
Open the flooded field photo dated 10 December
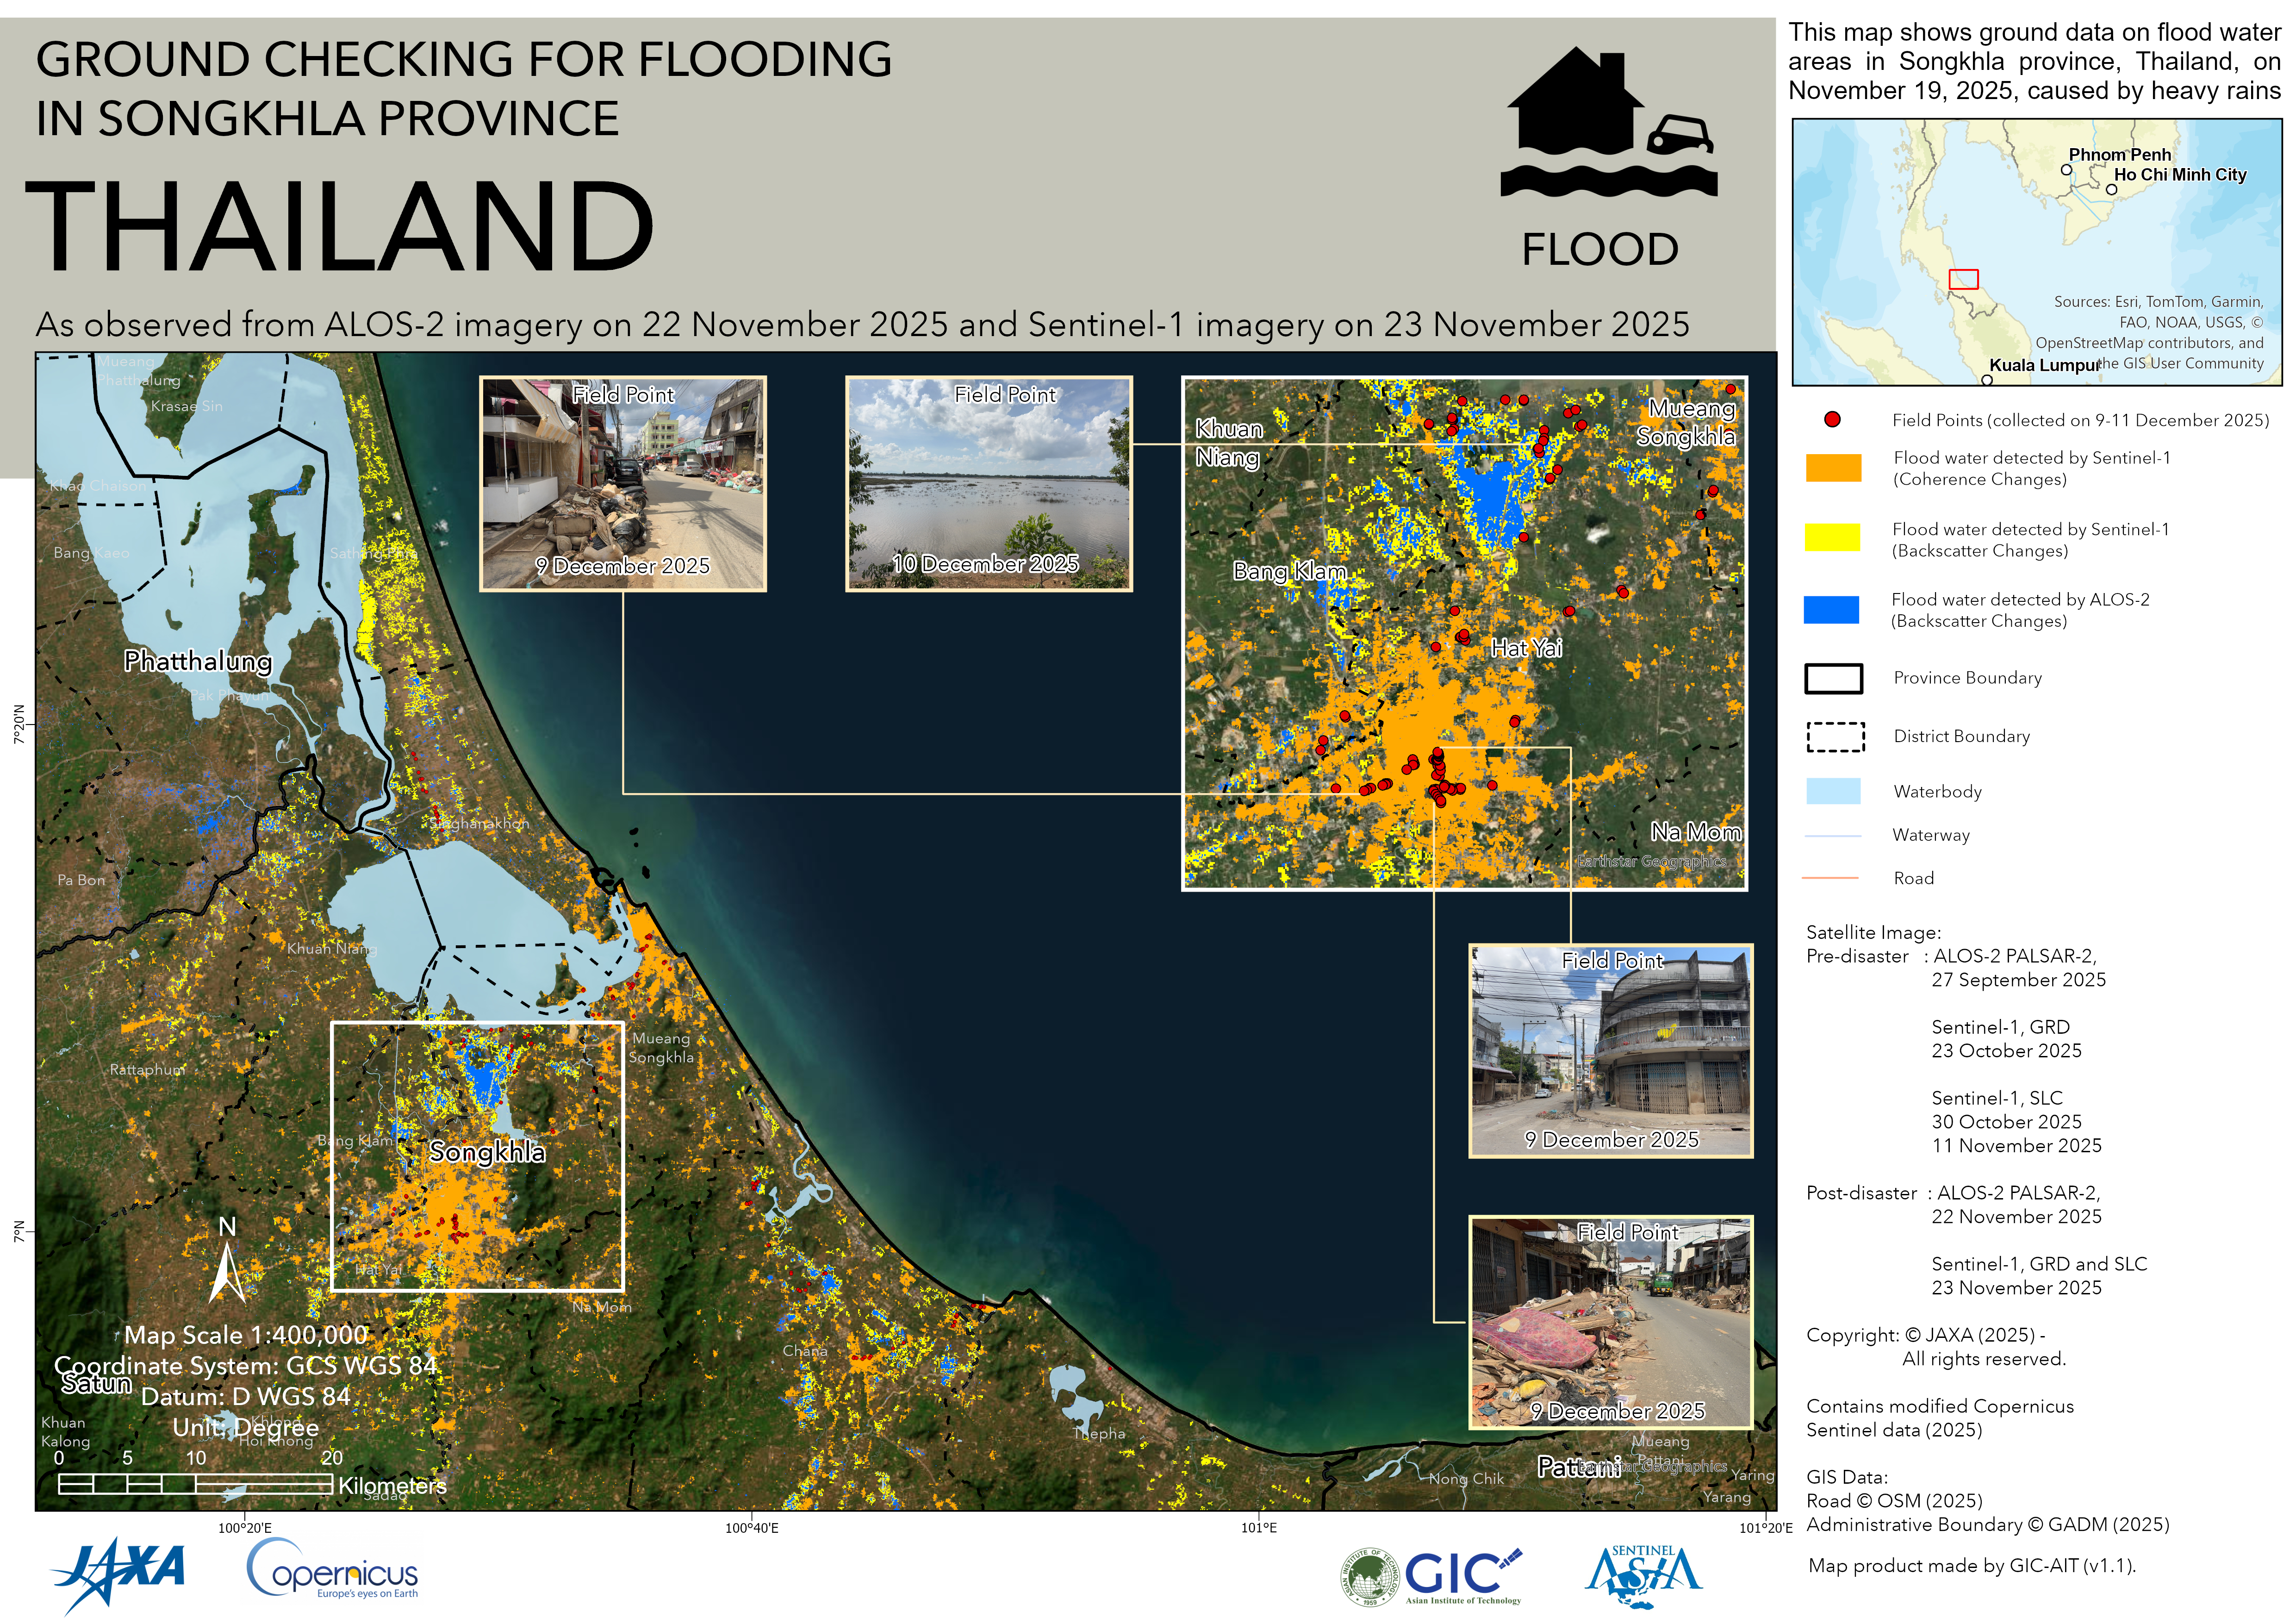(x=988, y=484)
